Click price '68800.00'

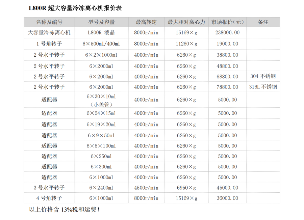pos(227,77)
